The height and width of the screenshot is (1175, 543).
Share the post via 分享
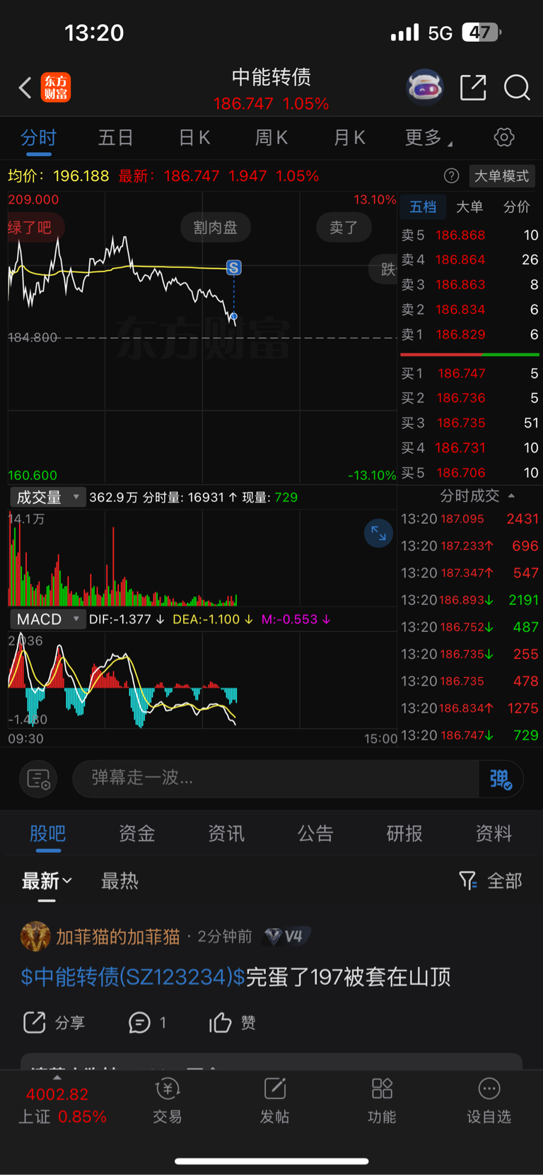pos(54,1023)
